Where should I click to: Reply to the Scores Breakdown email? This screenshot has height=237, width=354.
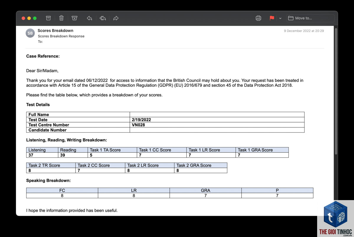(89, 18)
